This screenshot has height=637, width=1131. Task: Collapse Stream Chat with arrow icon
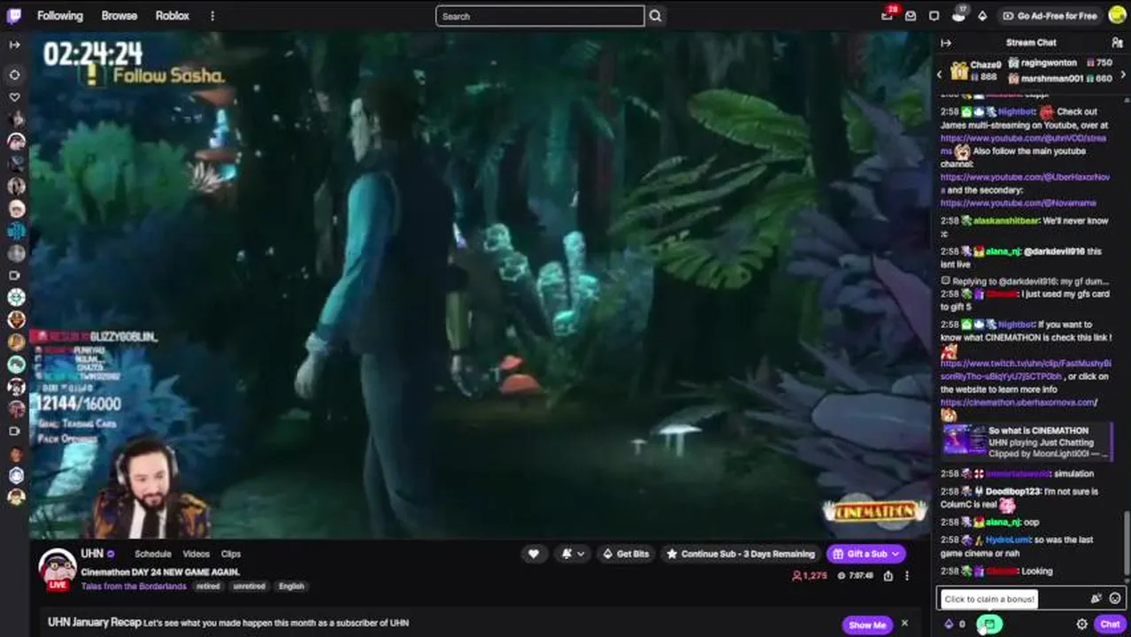pos(946,42)
